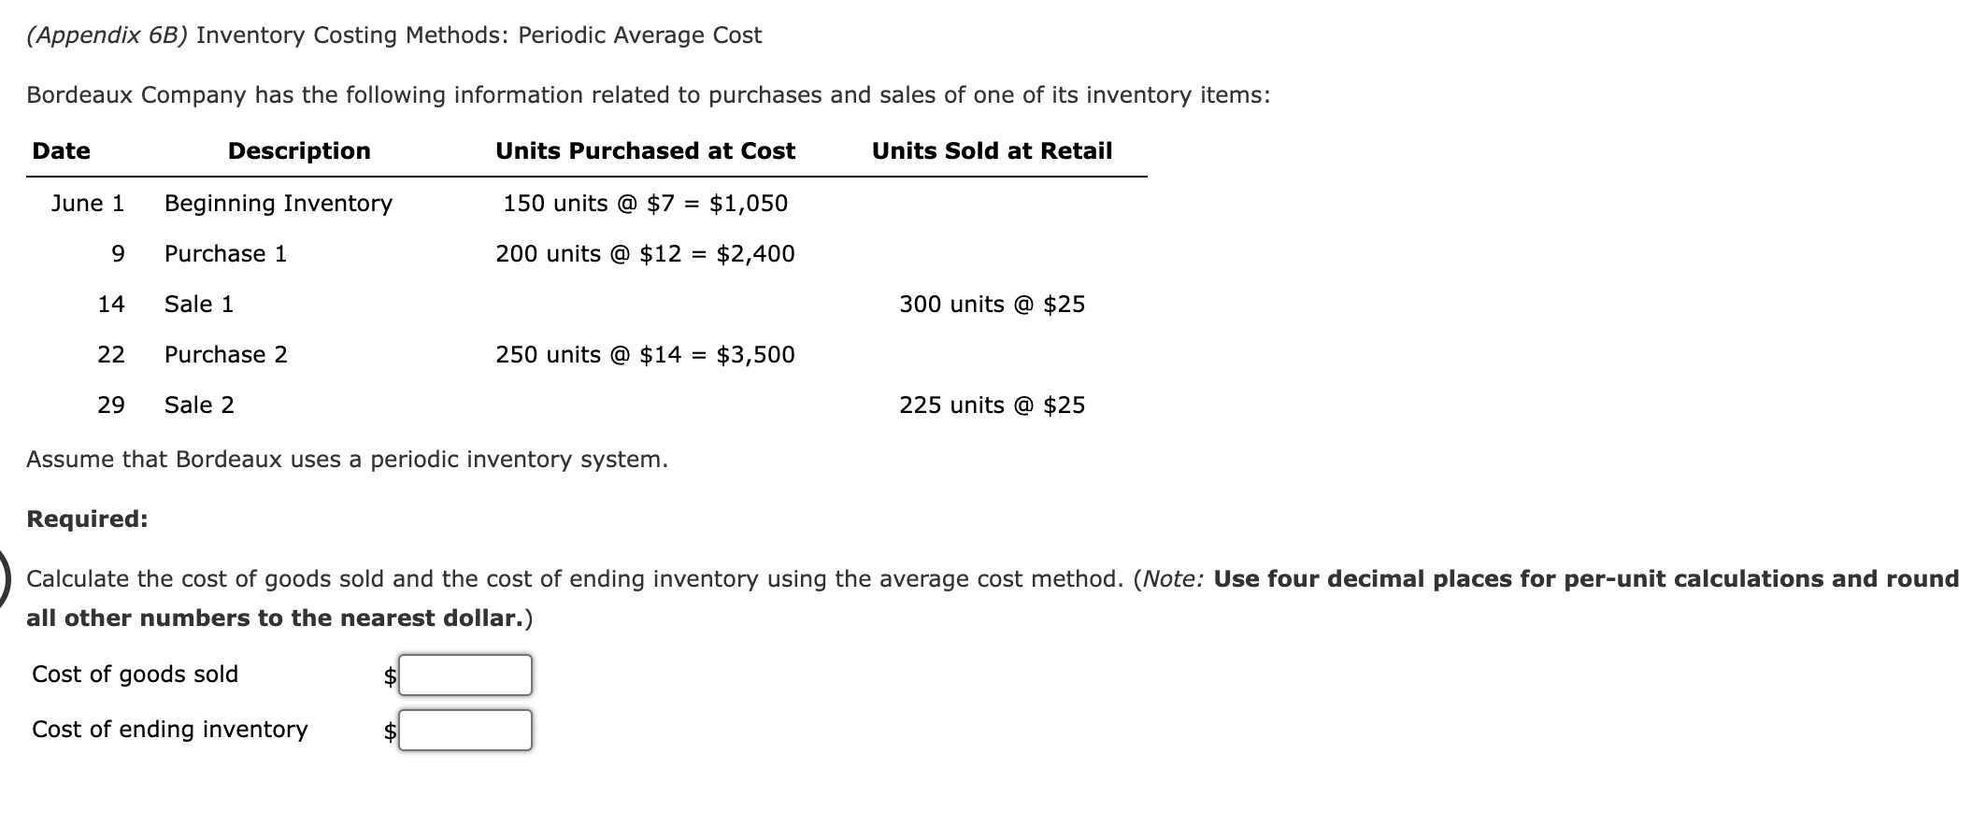Click the 225 units @ $25 entry

tap(992, 405)
